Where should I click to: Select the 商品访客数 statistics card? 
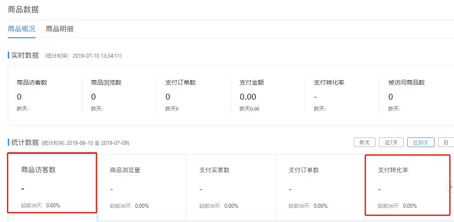(52, 187)
